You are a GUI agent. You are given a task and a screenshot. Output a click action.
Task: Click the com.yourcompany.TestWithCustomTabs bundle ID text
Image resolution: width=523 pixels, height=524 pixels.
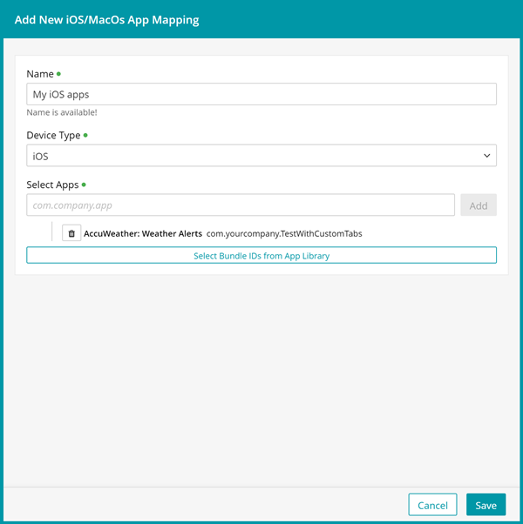pos(283,233)
